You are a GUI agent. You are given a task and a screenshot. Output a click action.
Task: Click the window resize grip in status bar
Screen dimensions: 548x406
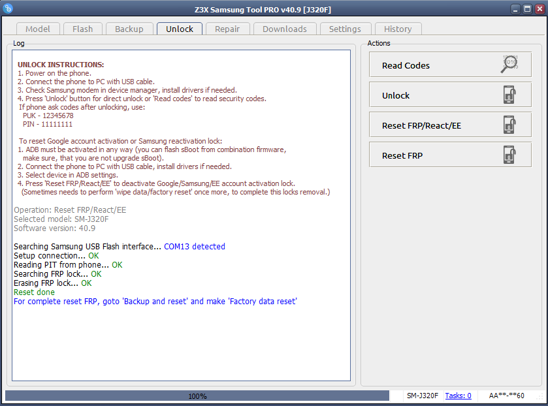coord(540,398)
